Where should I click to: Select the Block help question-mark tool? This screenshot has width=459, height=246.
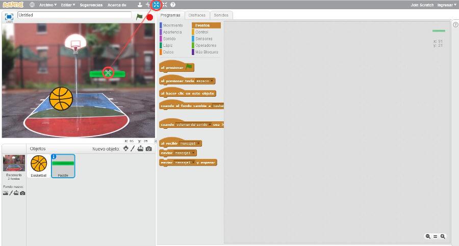[173, 5]
